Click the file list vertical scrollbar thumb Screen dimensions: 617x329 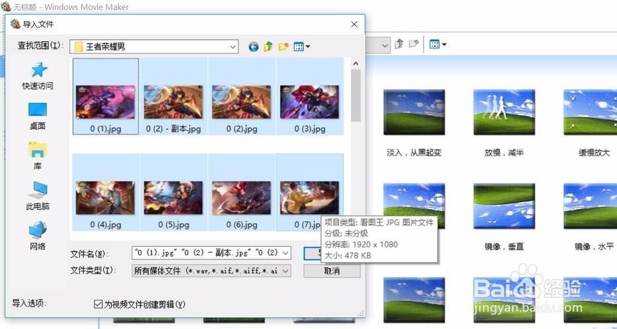tap(356, 95)
